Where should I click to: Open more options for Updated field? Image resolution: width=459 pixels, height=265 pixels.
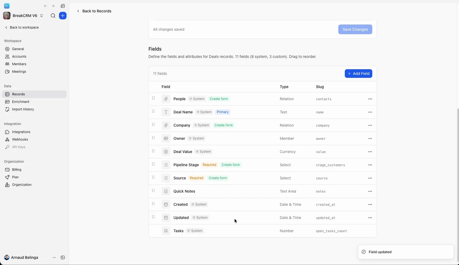point(370,218)
